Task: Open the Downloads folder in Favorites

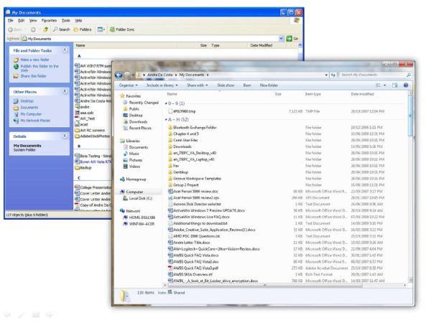Action: tap(138, 121)
